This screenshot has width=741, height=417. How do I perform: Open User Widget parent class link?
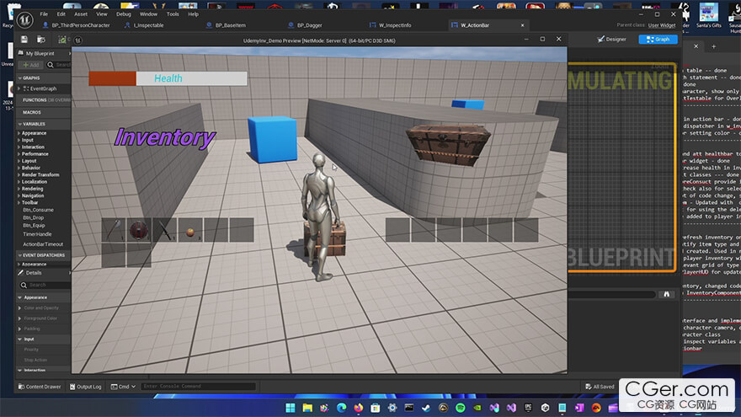(x=662, y=25)
